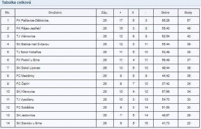Open SK Sokol Lipovec entry
The image size is (201, 129).
[x=28, y=68]
